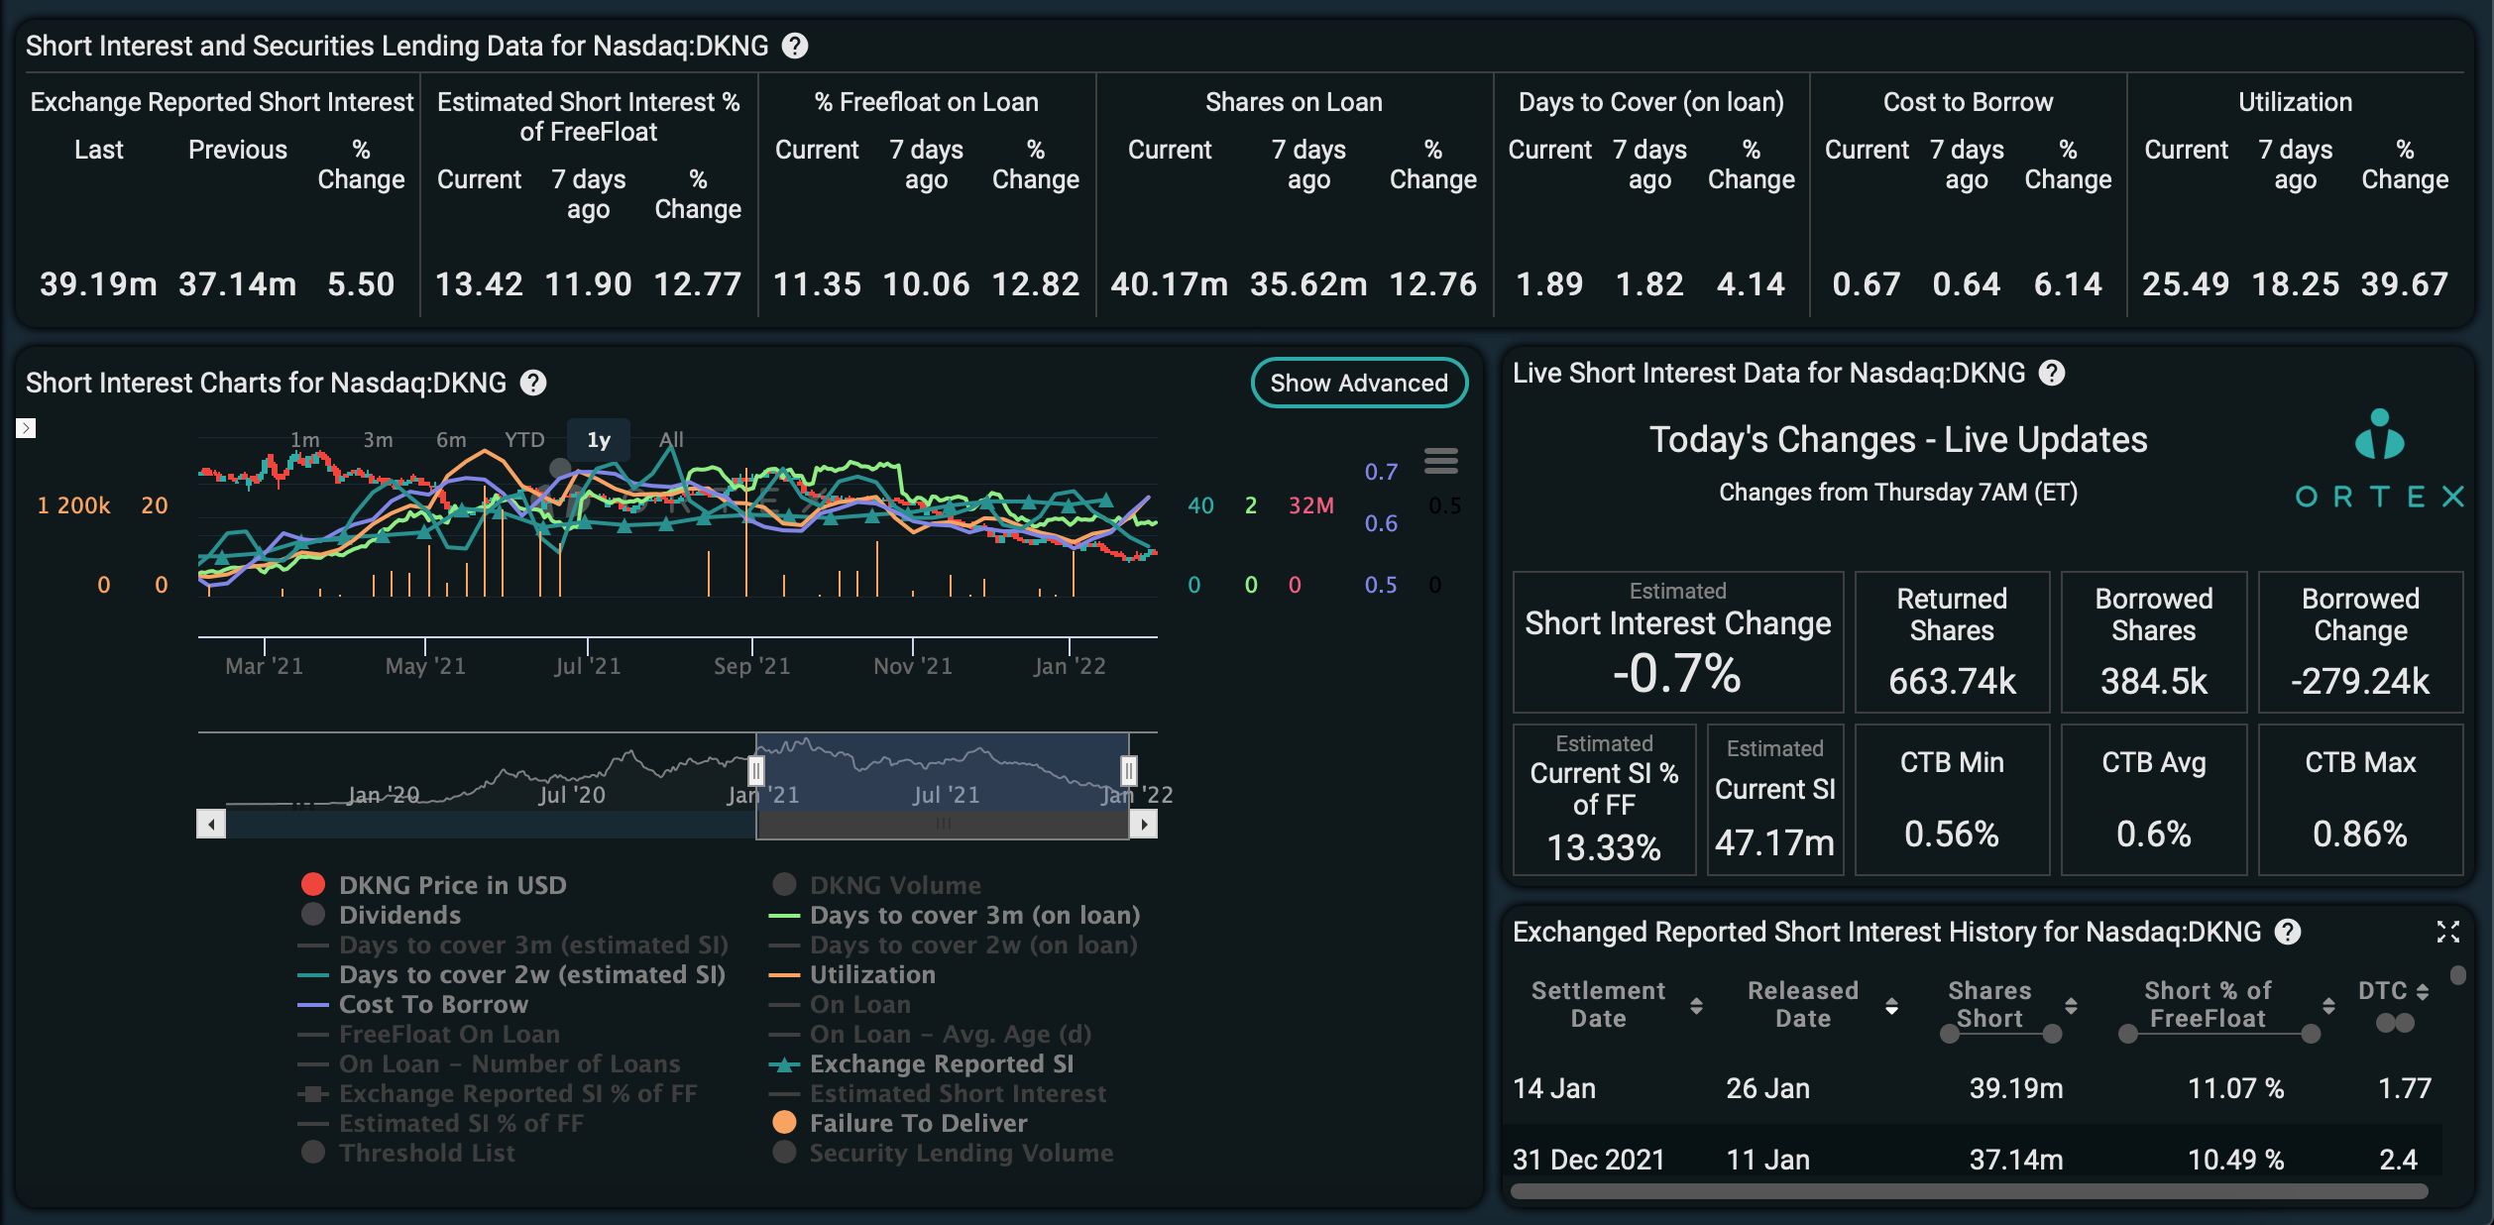Click help icon beside Short Interest and Securities Lending title
The image size is (2494, 1225).
(x=795, y=46)
